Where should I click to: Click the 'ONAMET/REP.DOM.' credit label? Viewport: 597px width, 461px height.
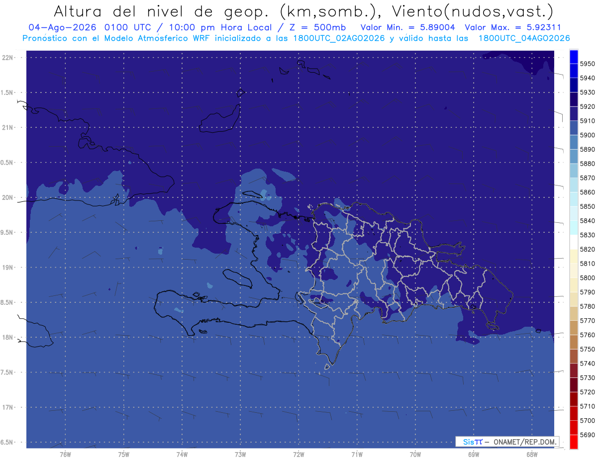(524, 442)
